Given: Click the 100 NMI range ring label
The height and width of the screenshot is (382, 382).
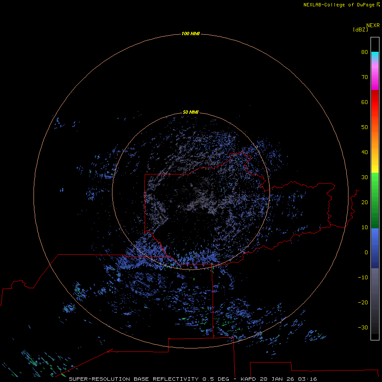Looking at the screenshot, I should 191,34.
